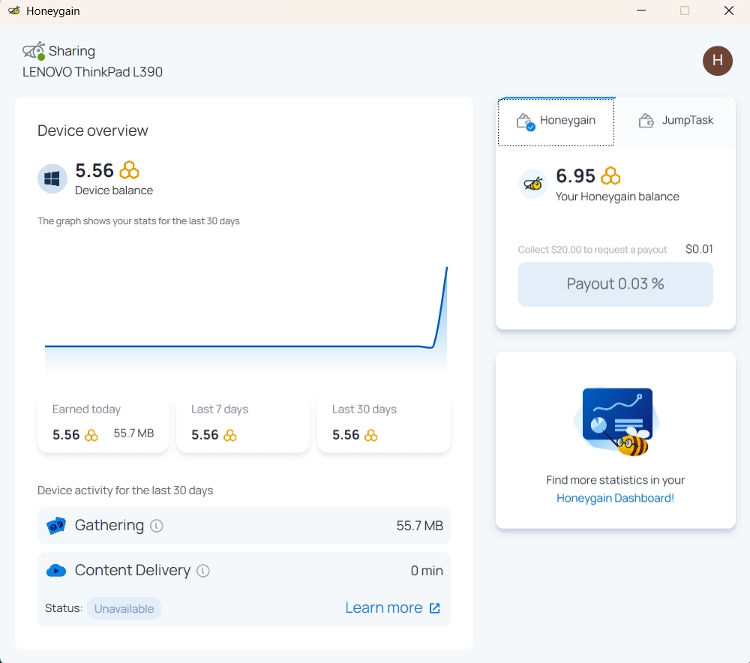
Task: Click the Collect $20.00 to request a payout text
Action: [592, 250]
